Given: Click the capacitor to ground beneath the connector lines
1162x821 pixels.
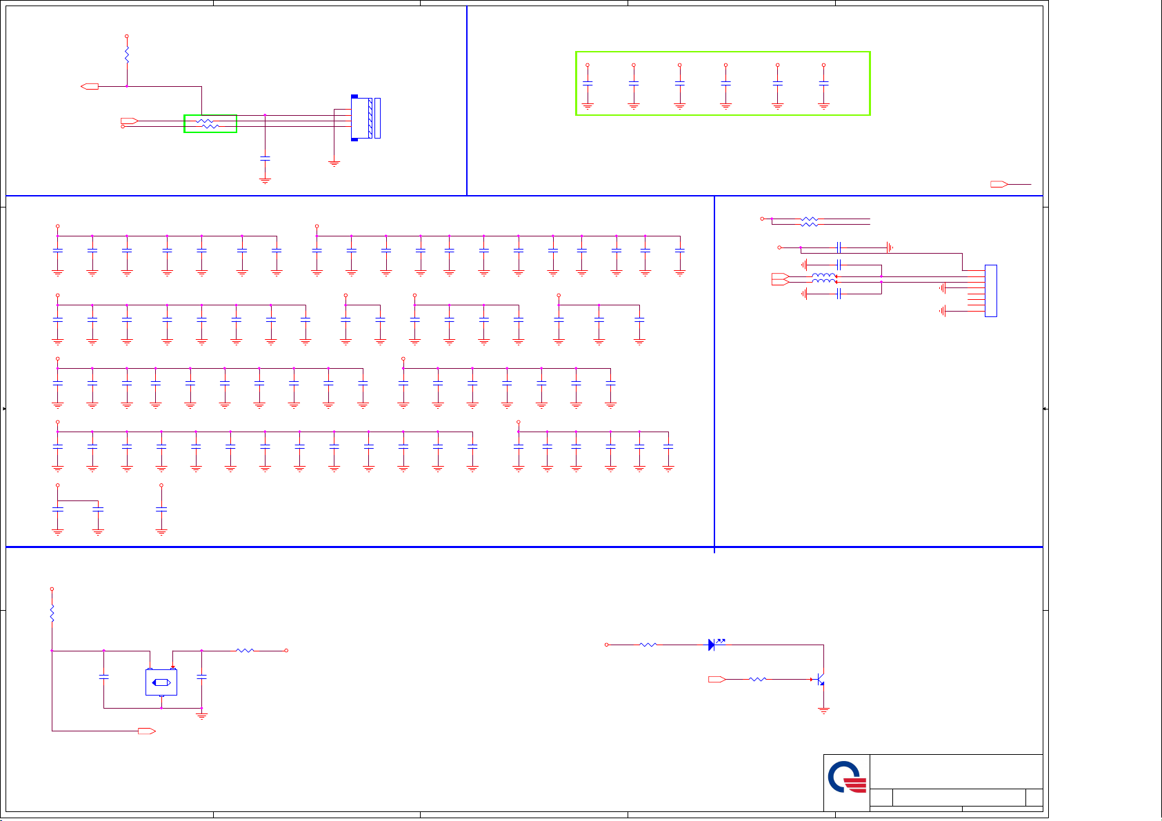Looking at the screenshot, I should [x=265, y=159].
